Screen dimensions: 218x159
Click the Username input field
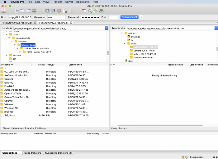56,17
